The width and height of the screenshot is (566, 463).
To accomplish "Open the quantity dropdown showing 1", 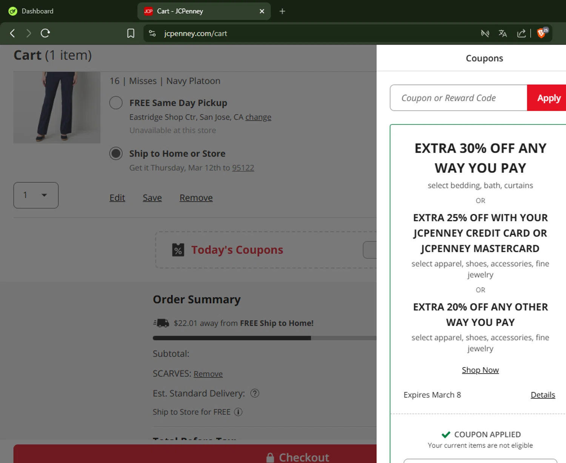I will (x=36, y=195).
